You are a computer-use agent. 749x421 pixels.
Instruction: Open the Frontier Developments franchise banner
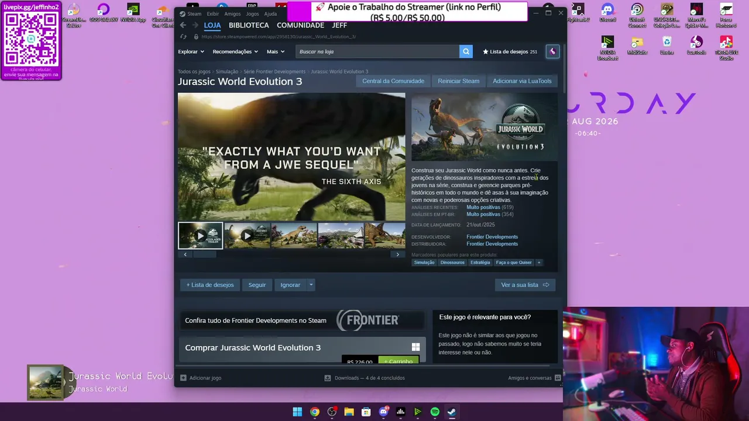pyautogui.click(x=303, y=320)
